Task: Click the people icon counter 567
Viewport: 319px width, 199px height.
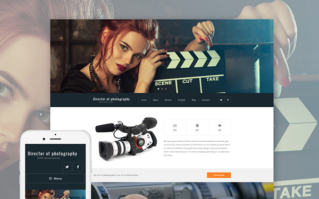Action: point(197,127)
